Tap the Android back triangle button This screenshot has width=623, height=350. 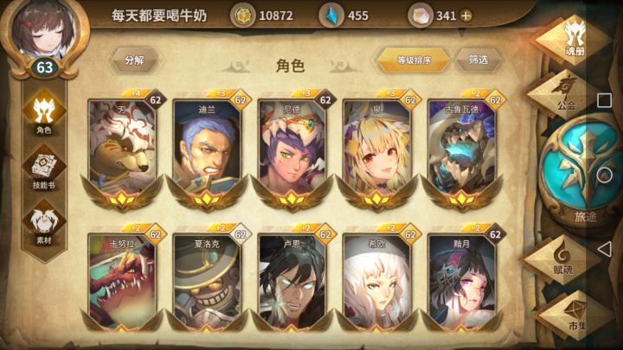point(604,249)
